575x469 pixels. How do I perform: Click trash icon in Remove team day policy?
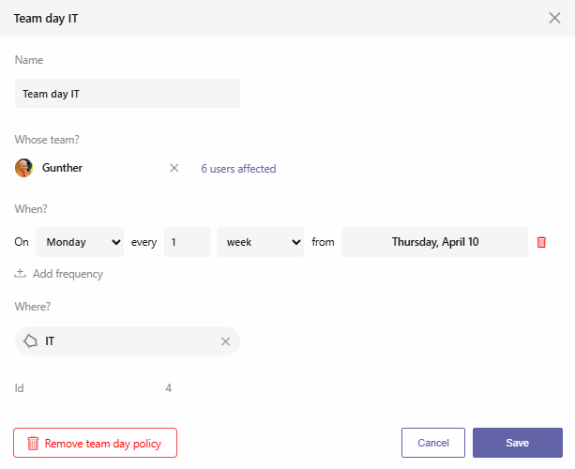(33, 443)
